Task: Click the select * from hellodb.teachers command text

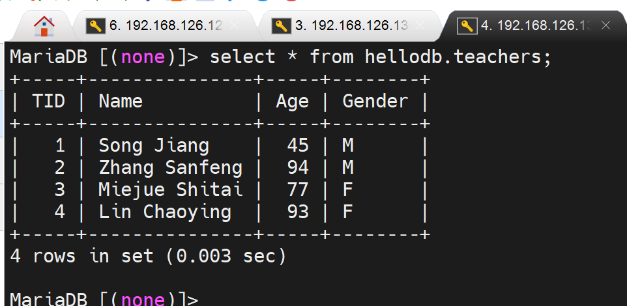Action: click(x=380, y=57)
